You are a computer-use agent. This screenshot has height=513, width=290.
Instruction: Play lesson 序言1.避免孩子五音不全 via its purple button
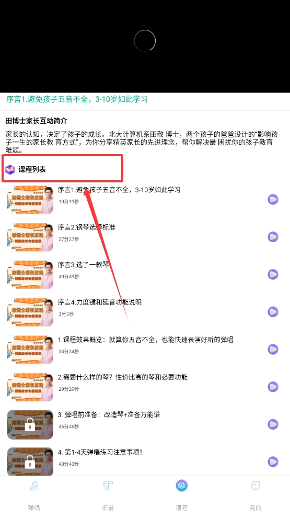pyautogui.click(x=273, y=199)
